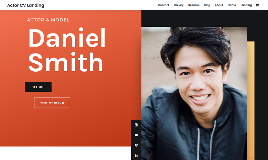
Task: Open the Resume page link
Action: pos(194,5)
